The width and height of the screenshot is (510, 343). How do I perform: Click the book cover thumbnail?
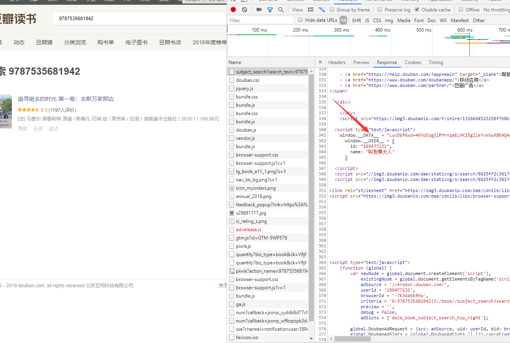6,111
